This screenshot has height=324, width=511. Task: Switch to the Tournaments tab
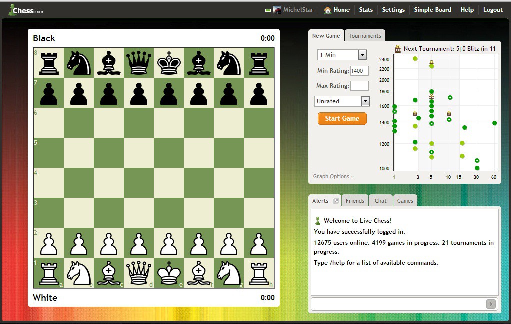point(365,36)
